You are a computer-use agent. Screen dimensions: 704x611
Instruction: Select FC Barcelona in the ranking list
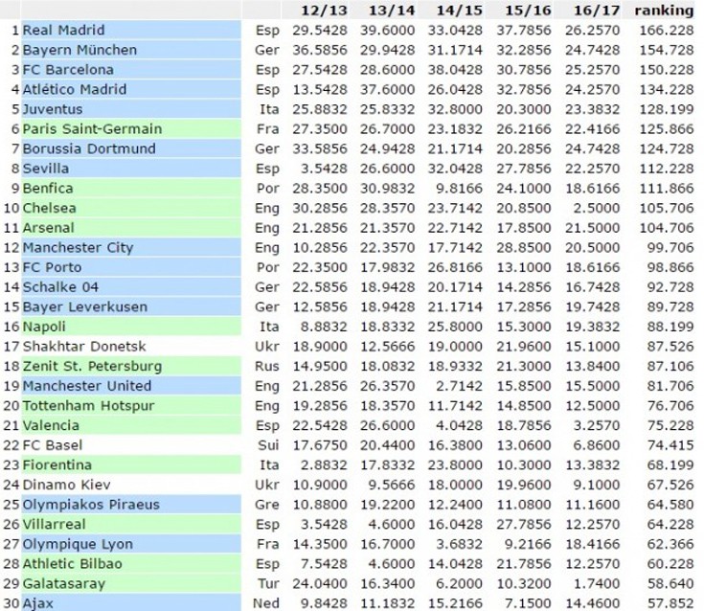pos(68,70)
